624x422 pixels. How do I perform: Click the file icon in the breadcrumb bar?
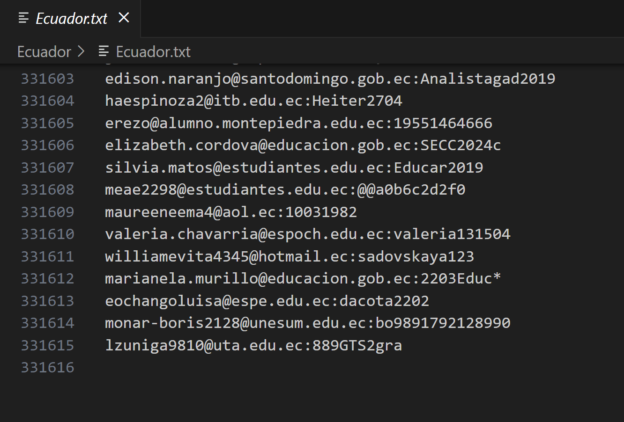point(104,51)
